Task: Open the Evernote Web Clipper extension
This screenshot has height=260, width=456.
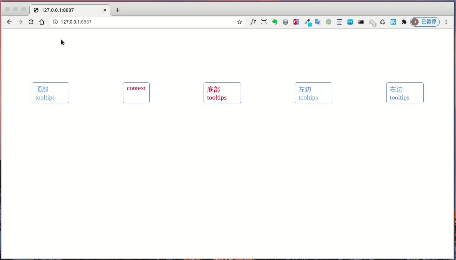Action: pyautogui.click(x=275, y=22)
